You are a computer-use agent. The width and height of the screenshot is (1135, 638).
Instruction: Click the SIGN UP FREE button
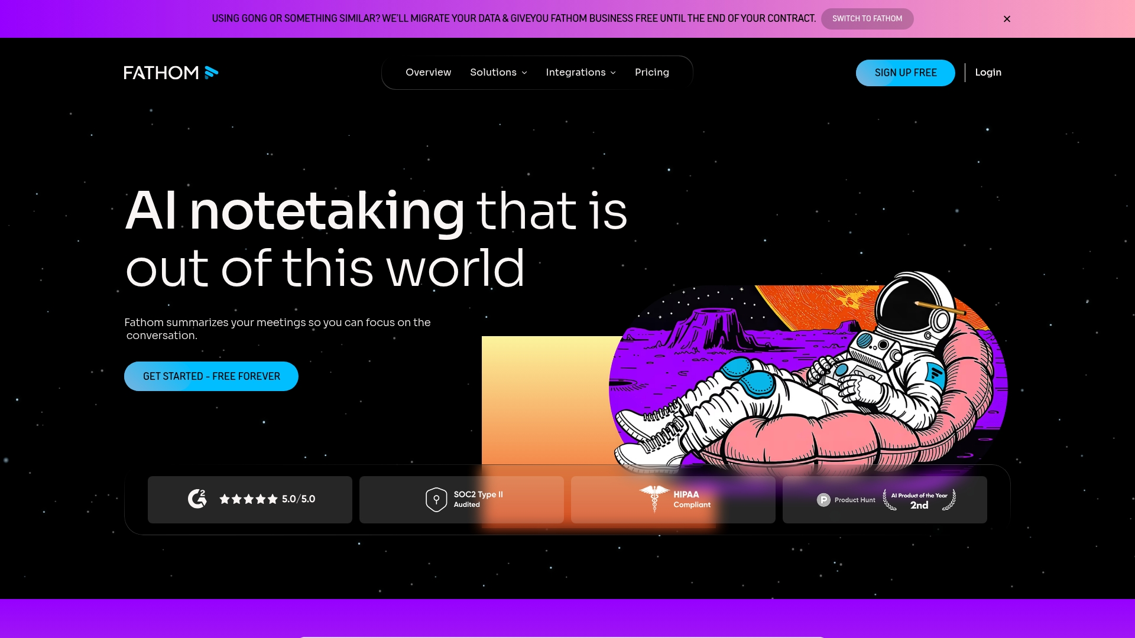point(905,73)
